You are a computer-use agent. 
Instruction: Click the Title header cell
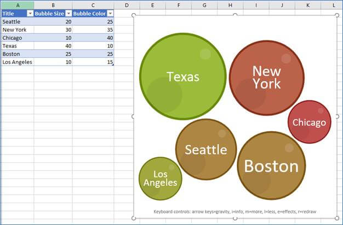[18, 14]
